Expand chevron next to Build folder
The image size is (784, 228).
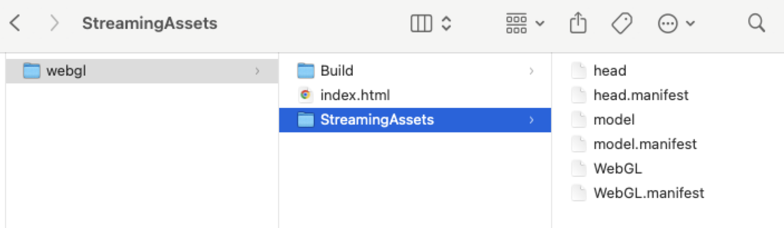tap(531, 71)
